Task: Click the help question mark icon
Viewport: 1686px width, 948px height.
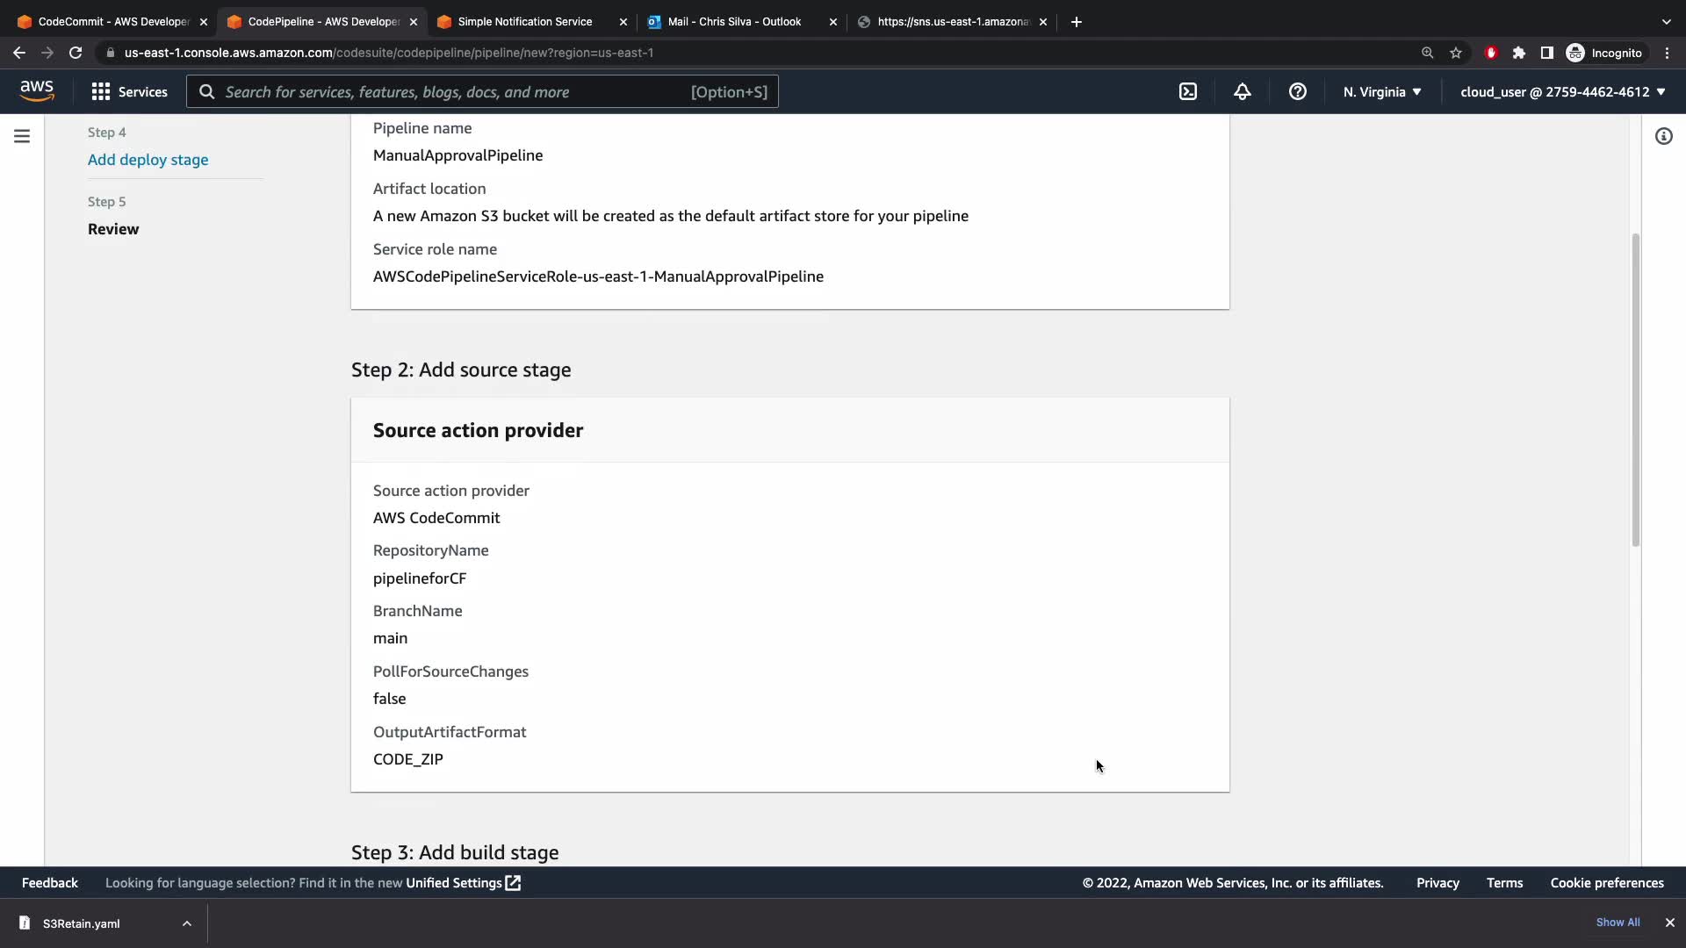Action: pyautogui.click(x=1297, y=92)
